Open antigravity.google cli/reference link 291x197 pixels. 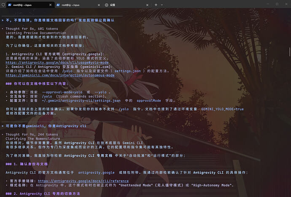pyautogui.click(x=83, y=181)
